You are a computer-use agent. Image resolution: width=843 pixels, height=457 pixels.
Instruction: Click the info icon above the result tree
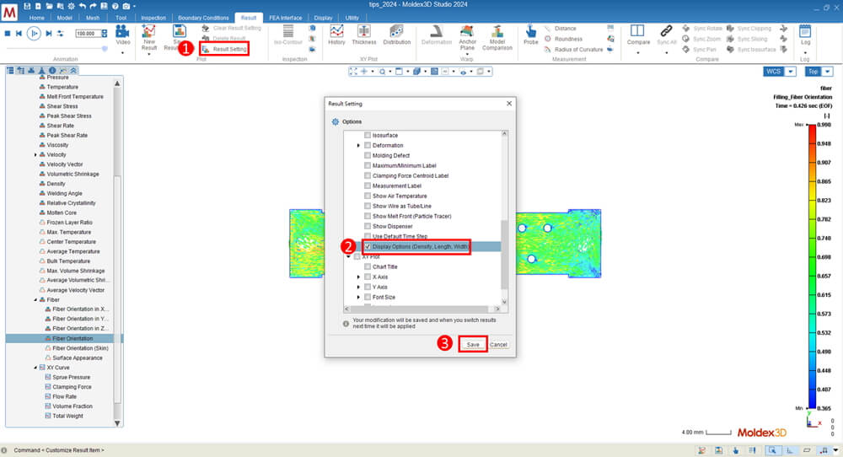coord(52,71)
